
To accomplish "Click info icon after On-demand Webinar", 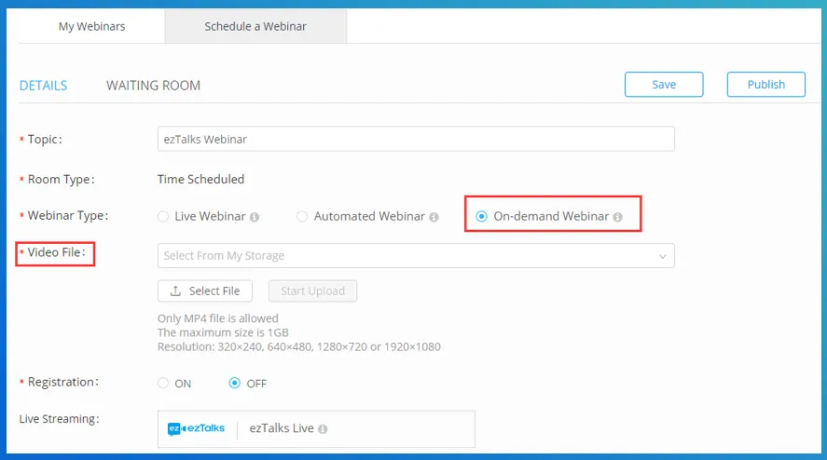I will click(617, 217).
